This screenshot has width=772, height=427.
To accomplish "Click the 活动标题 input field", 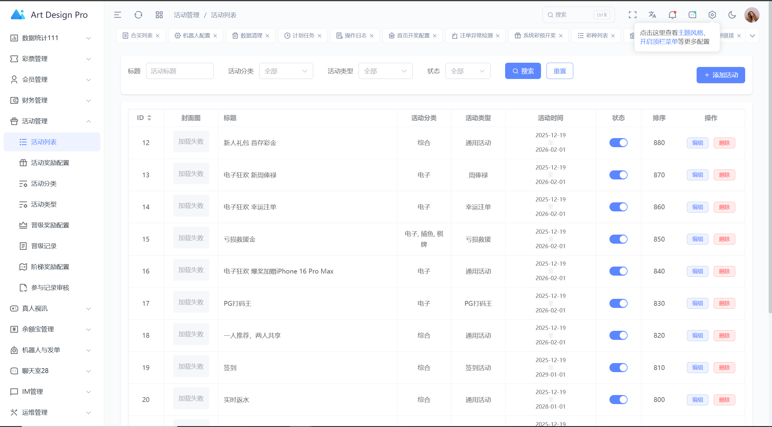I will click(180, 71).
